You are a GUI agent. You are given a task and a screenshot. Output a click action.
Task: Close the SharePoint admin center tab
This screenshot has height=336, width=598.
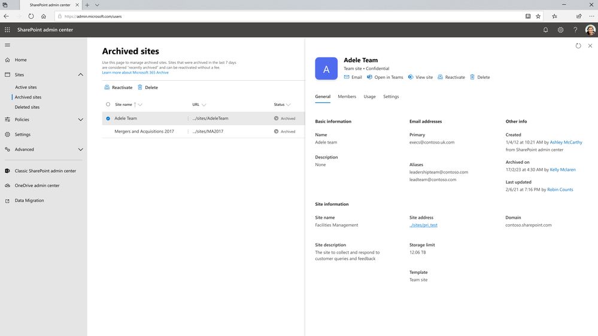[x=77, y=5]
